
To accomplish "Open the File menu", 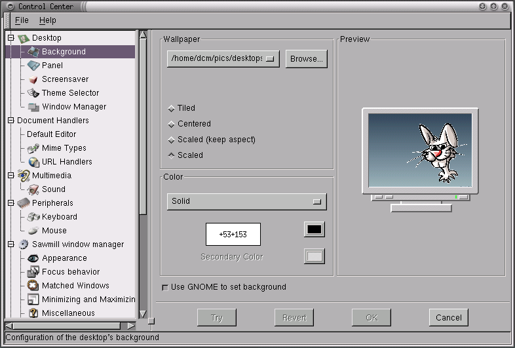I will click(x=22, y=20).
